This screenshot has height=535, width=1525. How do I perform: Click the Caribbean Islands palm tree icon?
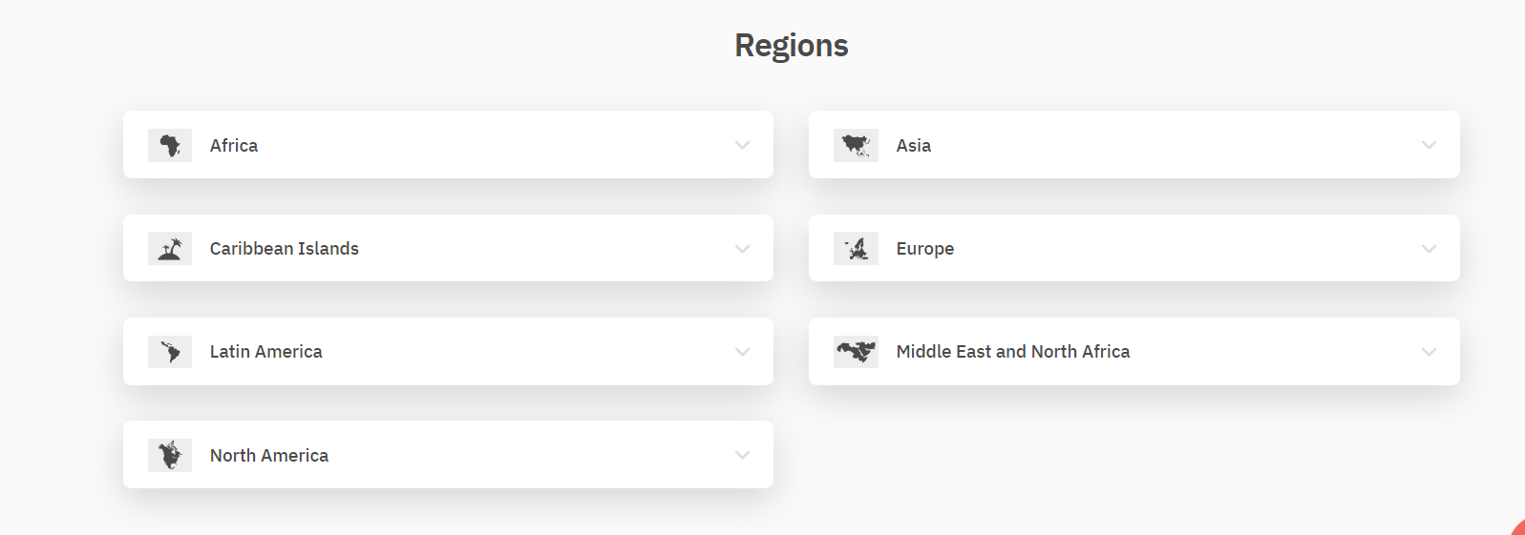[x=170, y=248]
